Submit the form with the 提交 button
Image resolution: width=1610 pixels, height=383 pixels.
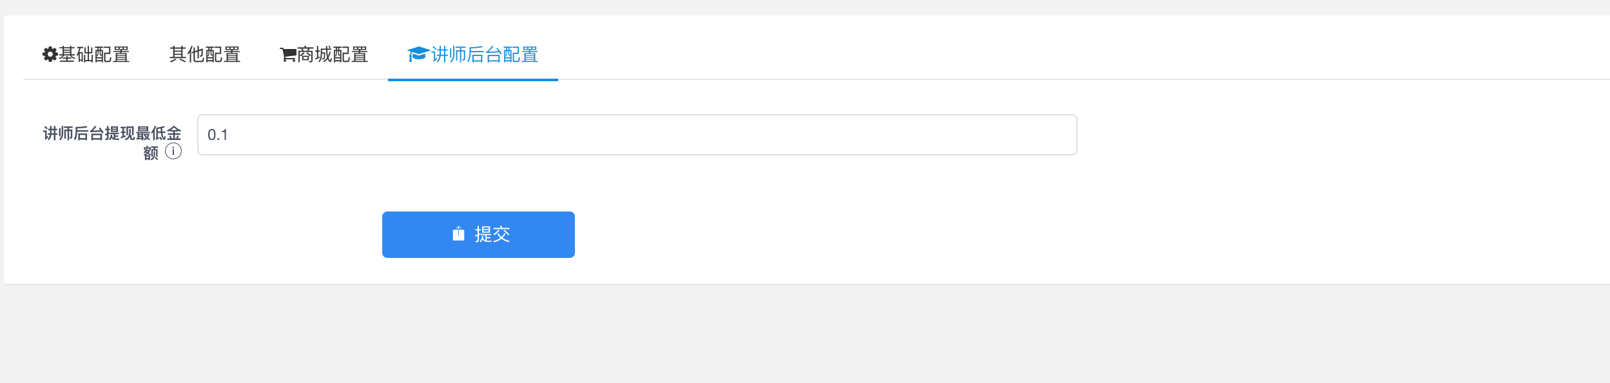click(478, 235)
